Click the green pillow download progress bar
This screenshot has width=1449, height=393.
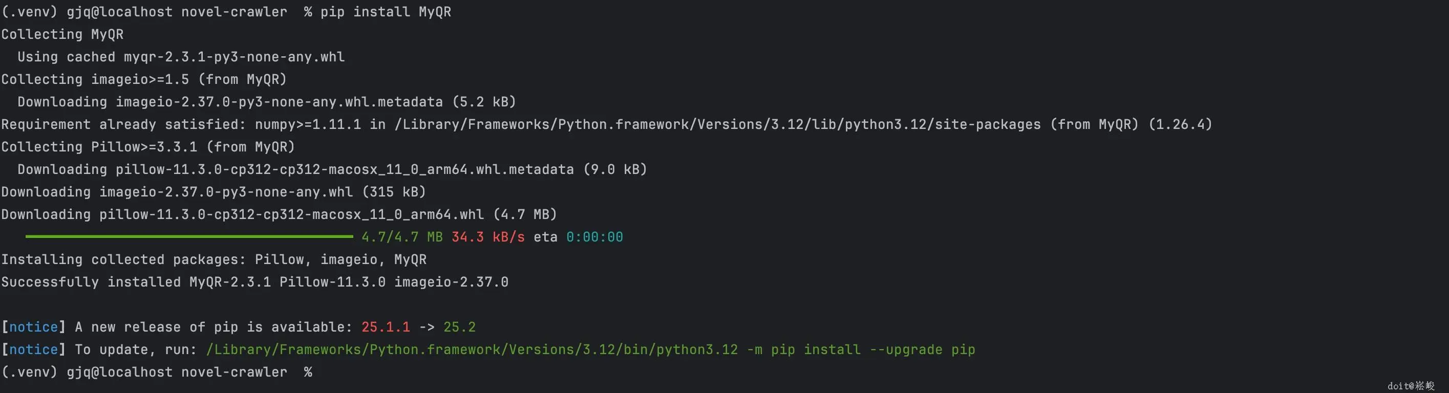[x=189, y=237]
